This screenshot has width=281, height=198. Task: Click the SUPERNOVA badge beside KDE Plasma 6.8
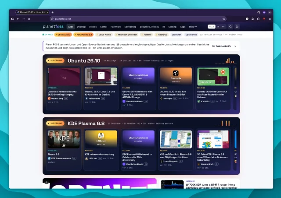[55, 123]
